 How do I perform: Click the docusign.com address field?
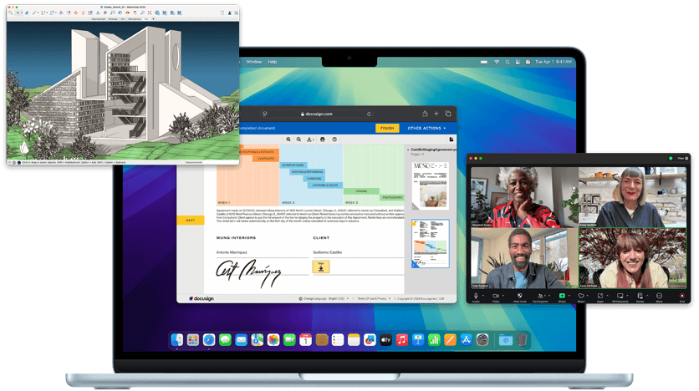click(317, 114)
